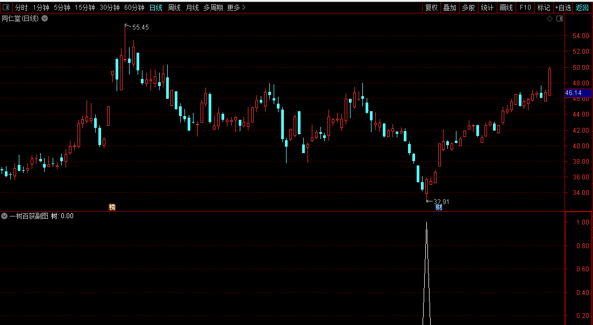593x325 pixels.
Task: Select the 15分钟 period
Action: tap(85, 8)
